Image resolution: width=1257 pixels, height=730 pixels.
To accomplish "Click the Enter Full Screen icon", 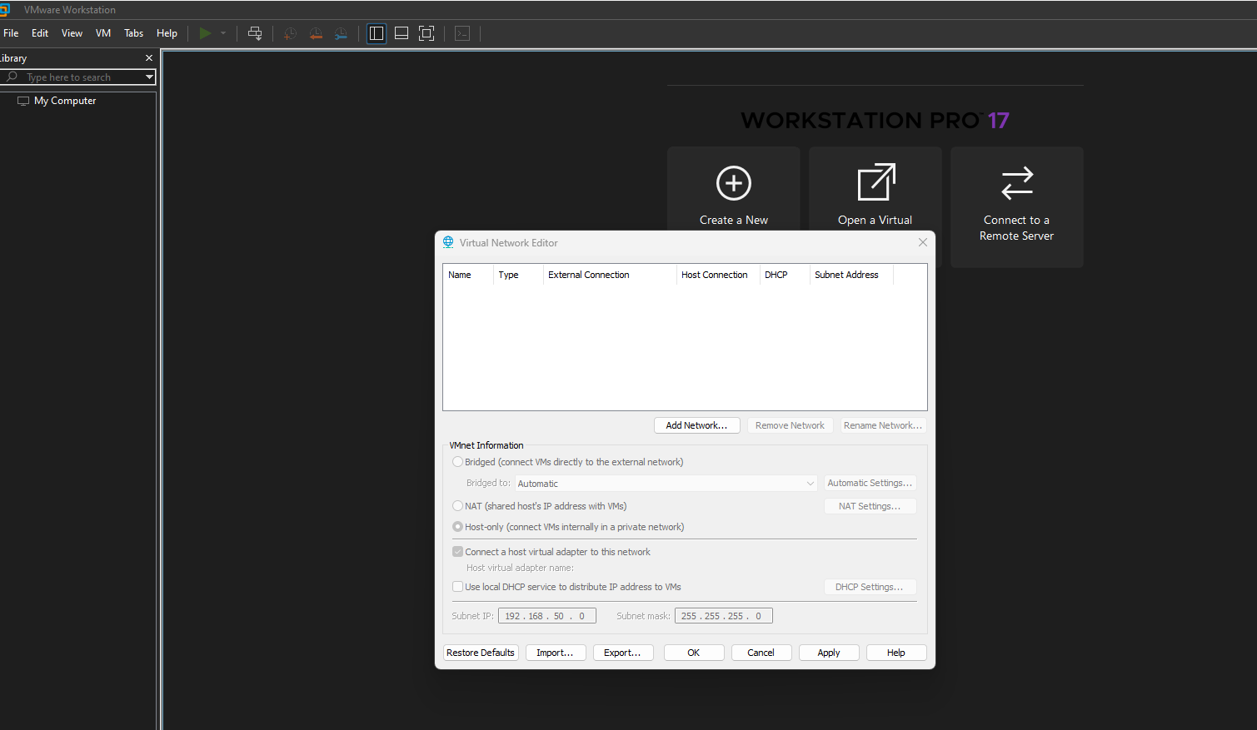I will [426, 33].
